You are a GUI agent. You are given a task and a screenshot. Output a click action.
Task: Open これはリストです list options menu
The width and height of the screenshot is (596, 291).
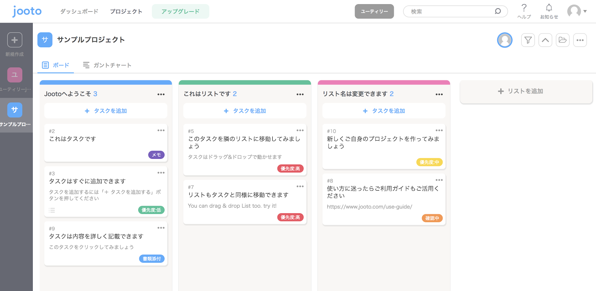point(300,95)
